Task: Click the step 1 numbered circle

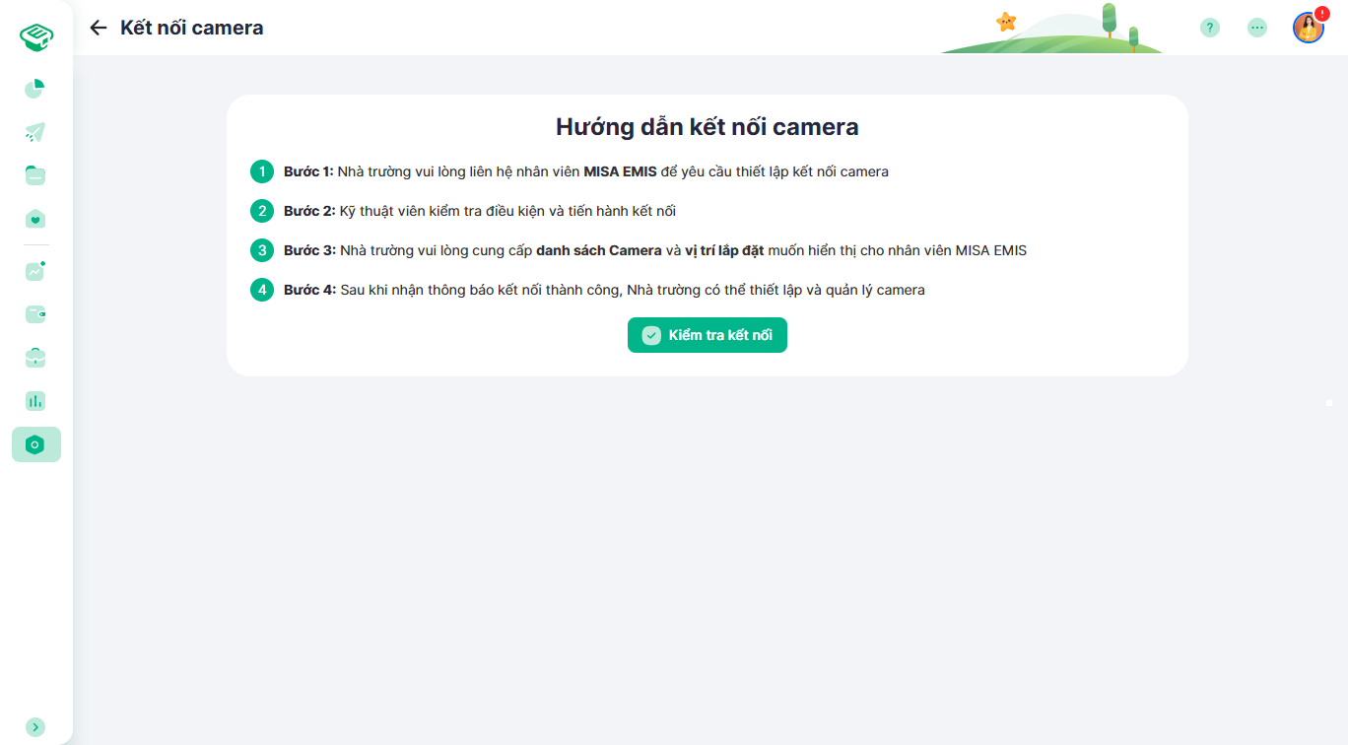Action: click(x=261, y=171)
